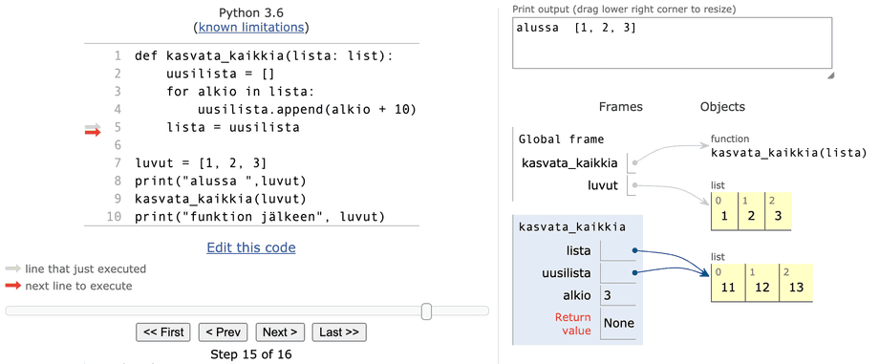
Task: Click the execution step slider handle
Action: click(x=427, y=310)
